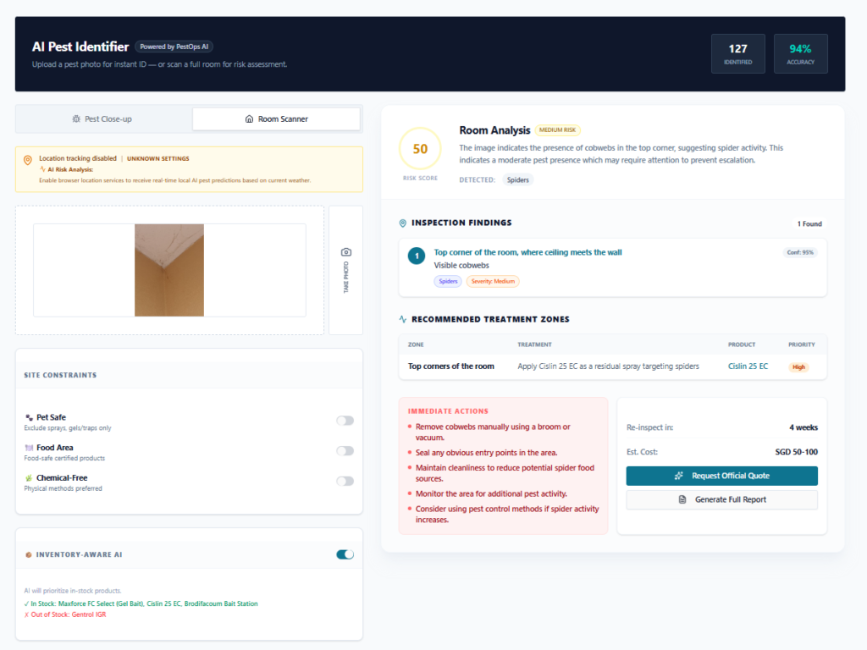
Task: Click the plate icon beside Food Area
Action: point(29,448)
